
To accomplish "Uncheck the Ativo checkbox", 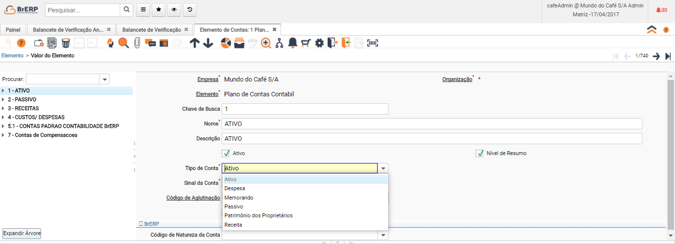I will point(227,153).
